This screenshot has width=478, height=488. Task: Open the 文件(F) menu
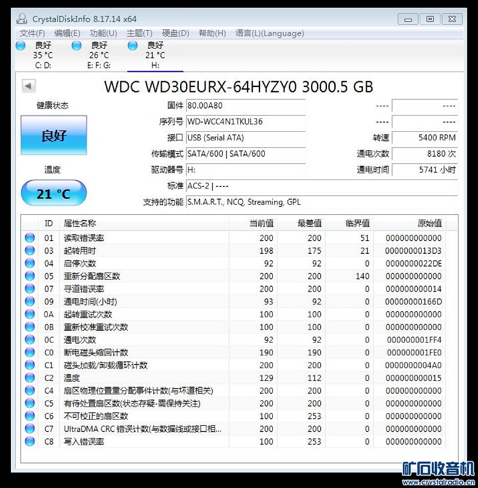(32, 33)
